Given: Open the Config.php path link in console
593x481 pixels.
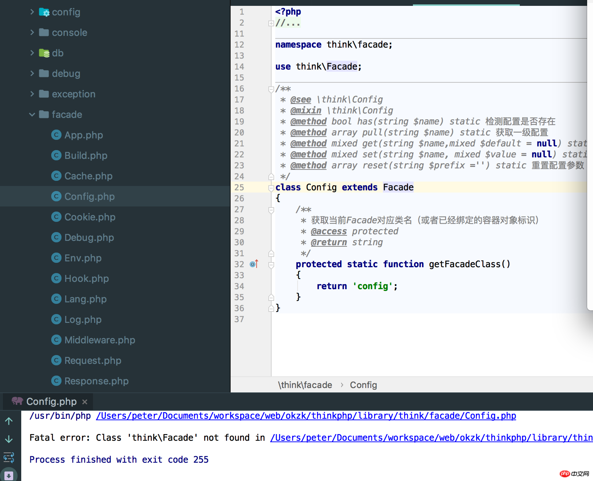Looking at the screenshot, I should [306, 416].
